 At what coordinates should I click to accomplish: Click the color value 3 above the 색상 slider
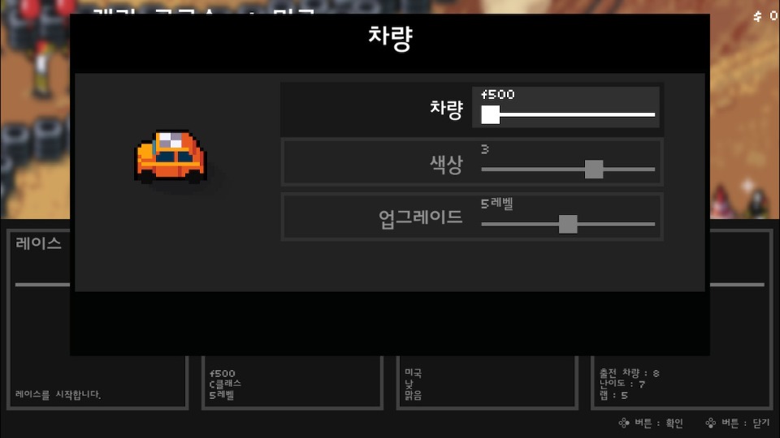485,149
